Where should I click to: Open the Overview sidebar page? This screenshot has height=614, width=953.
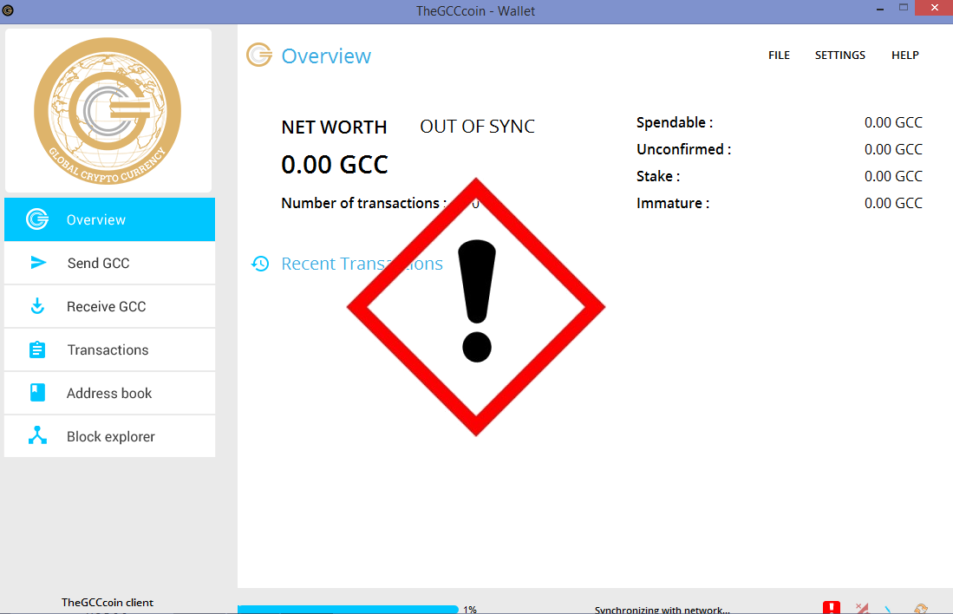click(x=109, y=219)
